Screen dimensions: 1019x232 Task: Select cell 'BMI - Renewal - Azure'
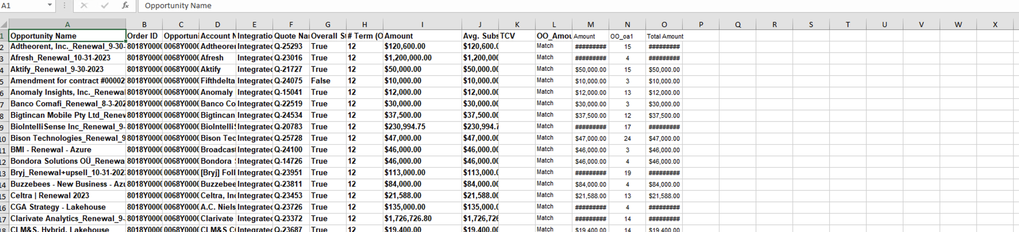pos(67,150)
